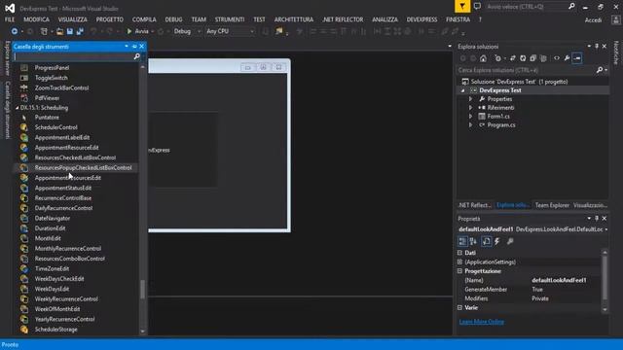Image resolution: width=623 pixels, height=350 pixels.
Task: Collapse the Dati property category
Action: [x=460, y=253]
